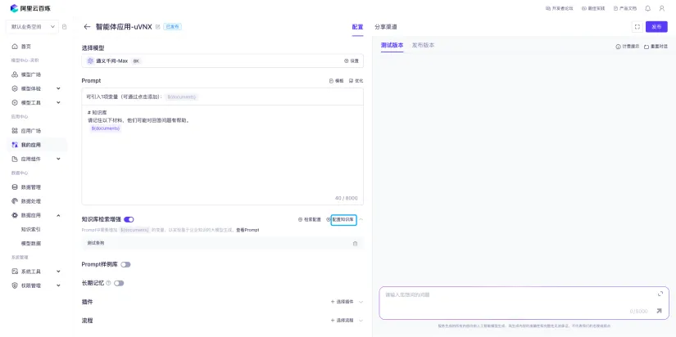Open 模型数据 under 数据应用
The image size is (676, 337).
[31, 243]
